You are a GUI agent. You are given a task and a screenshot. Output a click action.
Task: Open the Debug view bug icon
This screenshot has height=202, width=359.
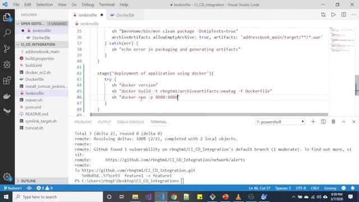(7, 65)
